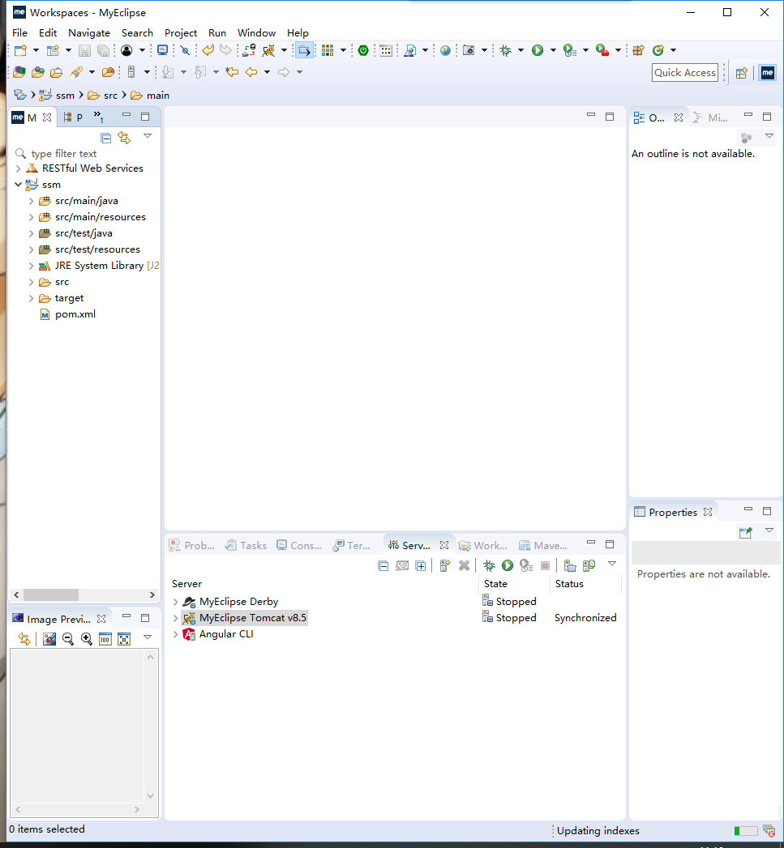Click the Quick Access search field
Viewport: 784px width, 848px height.
[x=685, y=72]
